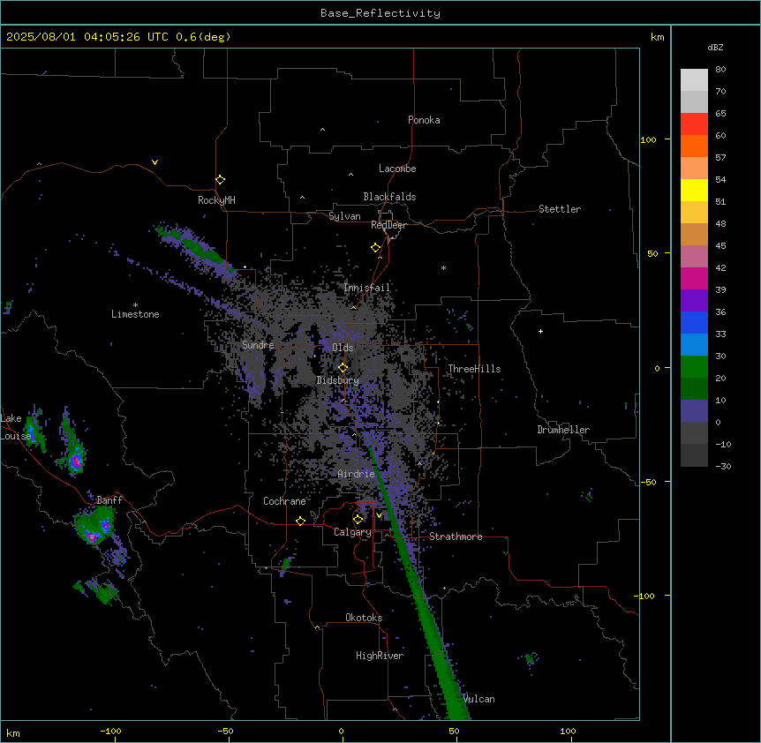Click the Okotoks label
Viewport: 761px width, 743px height.
tap(364, 618)
